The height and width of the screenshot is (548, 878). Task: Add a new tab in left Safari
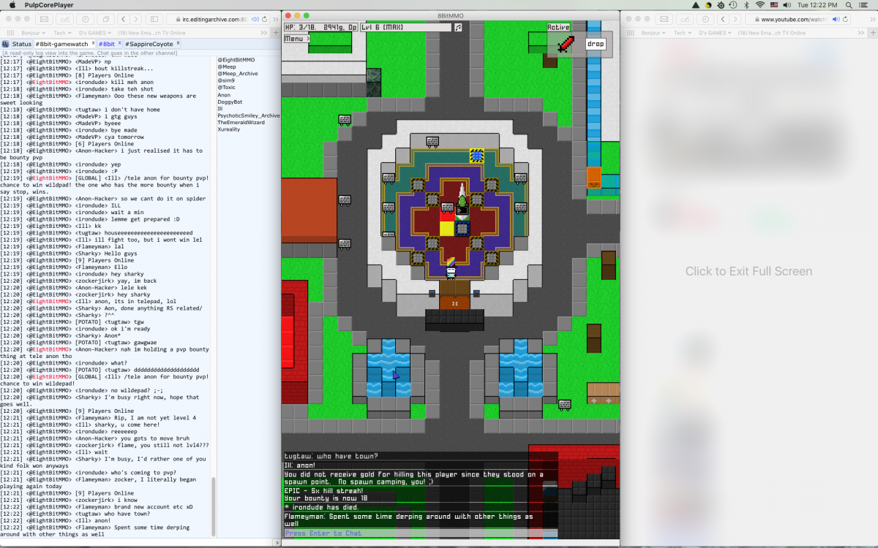(x=277, y=33)
